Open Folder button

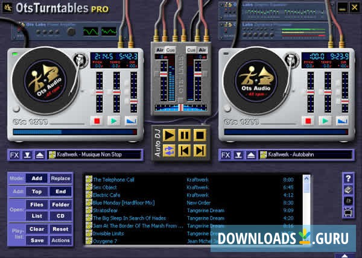click(x=60, y=205)
